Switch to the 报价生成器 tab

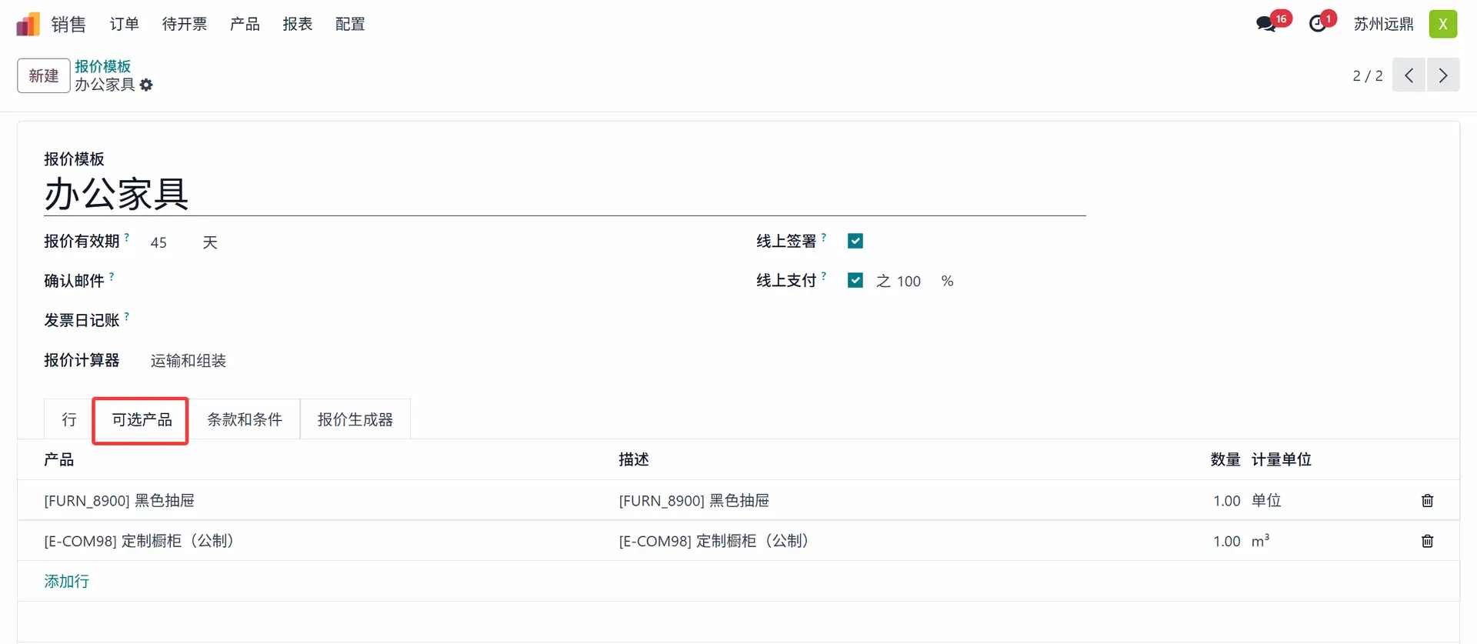coord(355,420)
